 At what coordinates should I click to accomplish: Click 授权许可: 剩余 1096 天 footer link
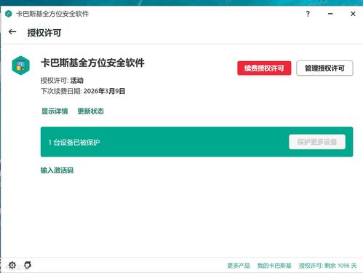click(x=328, y=266)
